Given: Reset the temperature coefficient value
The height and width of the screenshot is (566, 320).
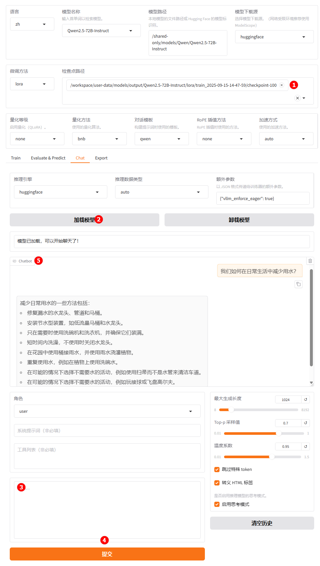Looking at the screenshot, I should coord(305,447).
